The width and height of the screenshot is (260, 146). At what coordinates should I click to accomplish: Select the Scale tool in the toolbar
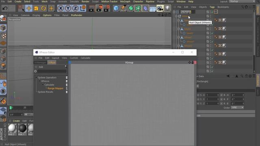tap(36, 8)
